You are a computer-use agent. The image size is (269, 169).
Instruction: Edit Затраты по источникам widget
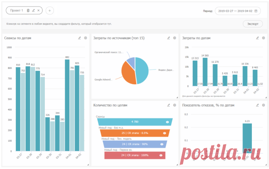coord(168,38)
